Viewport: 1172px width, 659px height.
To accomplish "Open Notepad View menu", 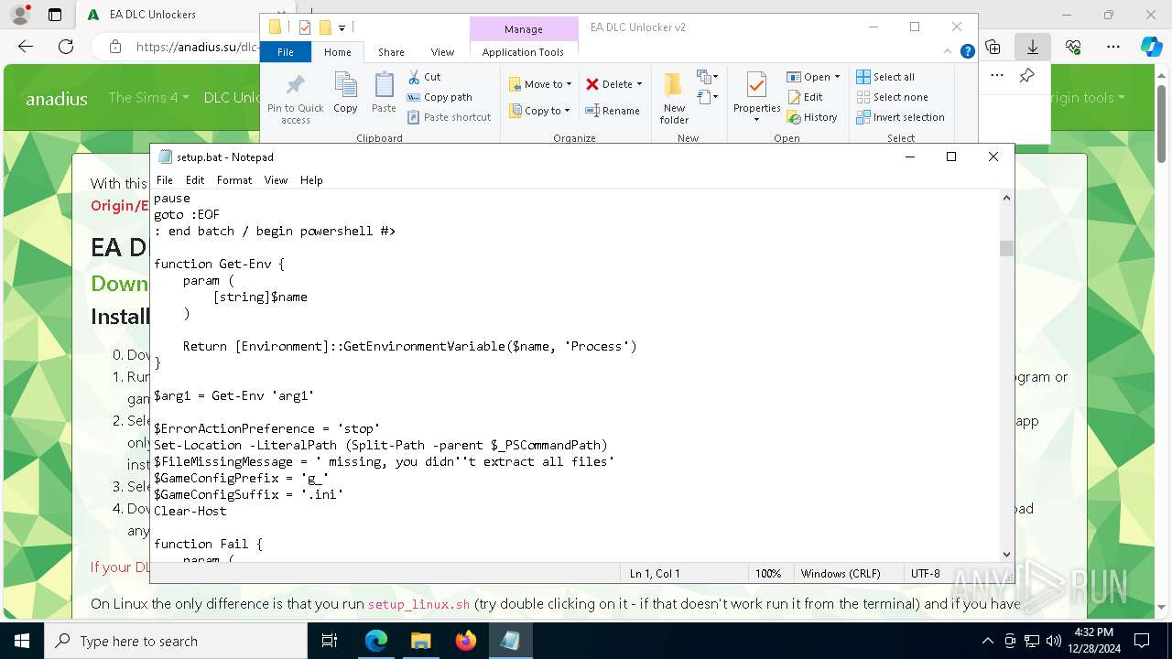I will pyautogui.click(x=276, y=180).
